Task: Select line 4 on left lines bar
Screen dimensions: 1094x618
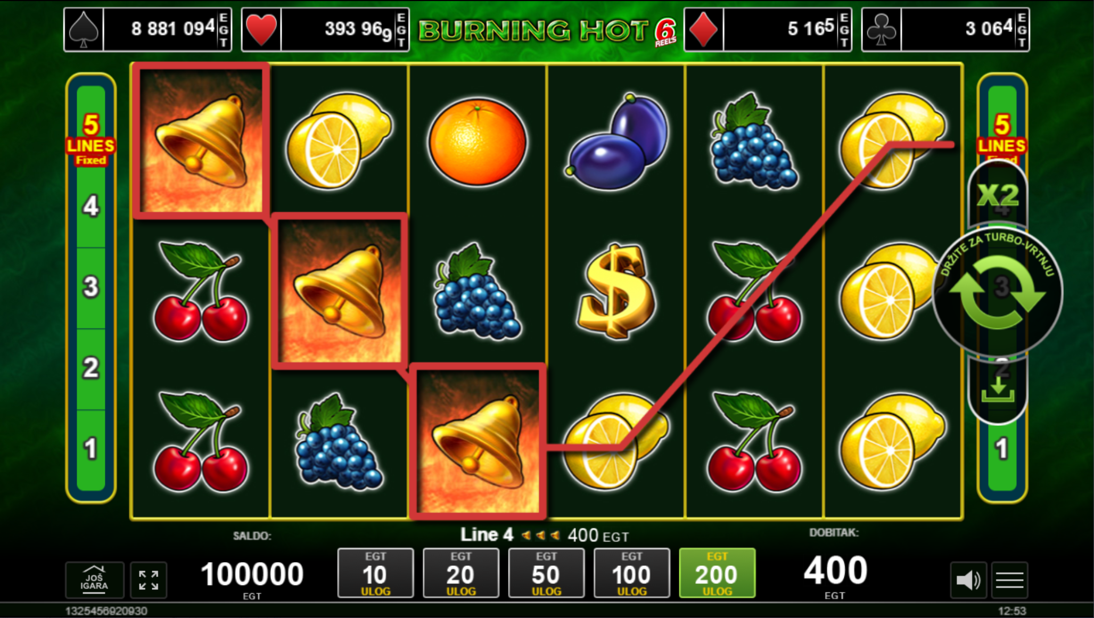Action: click(x=91, y=207)
